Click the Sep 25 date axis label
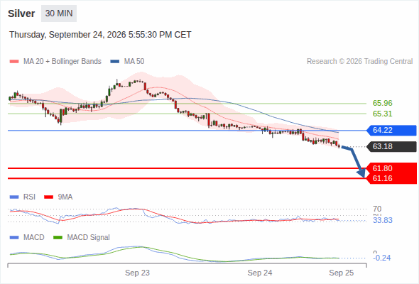 [342, 273]
